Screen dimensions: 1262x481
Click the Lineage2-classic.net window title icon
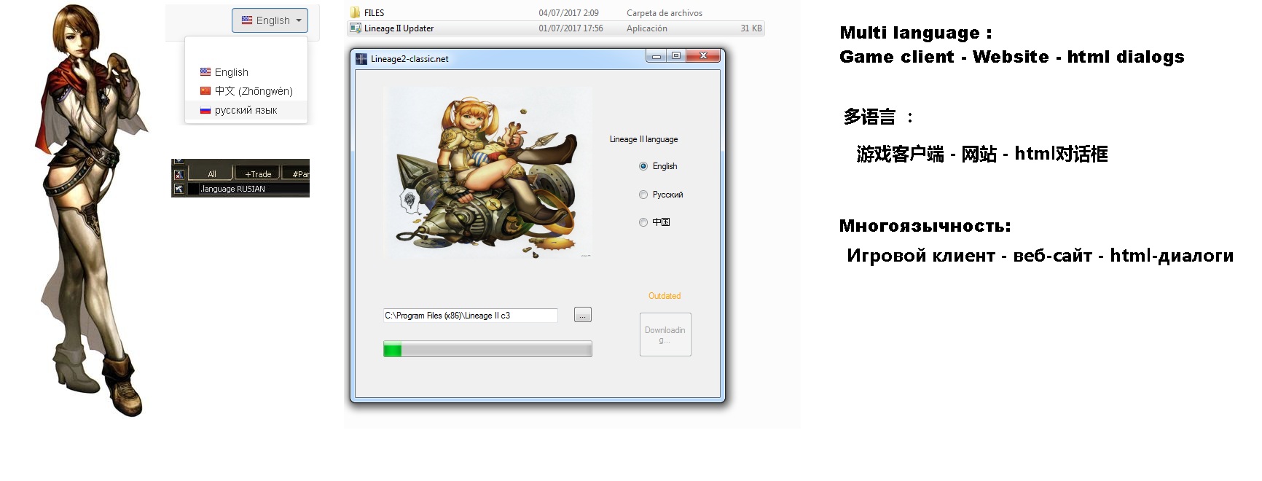click(361, 59)
